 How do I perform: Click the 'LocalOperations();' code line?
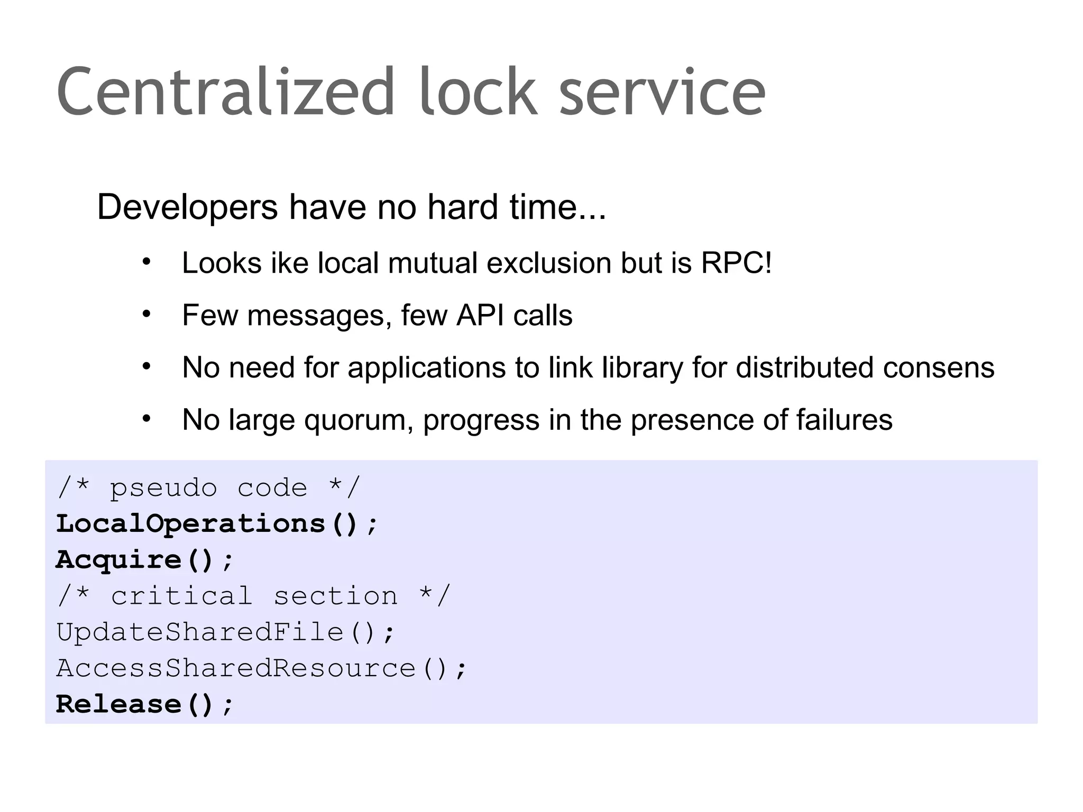pyautogui.click(x=217, y=524)
